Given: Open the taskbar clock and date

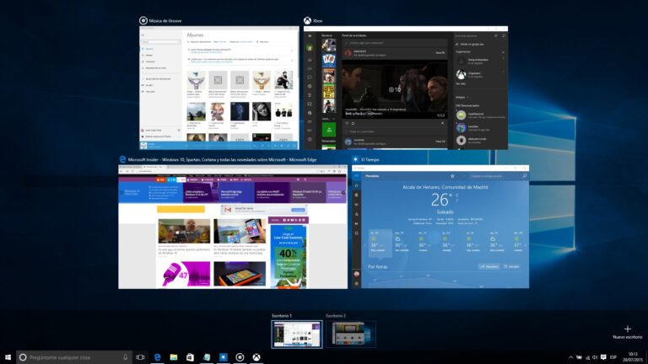Looking at the screenshot, I should pyautogui.click(x=633, y=357).
